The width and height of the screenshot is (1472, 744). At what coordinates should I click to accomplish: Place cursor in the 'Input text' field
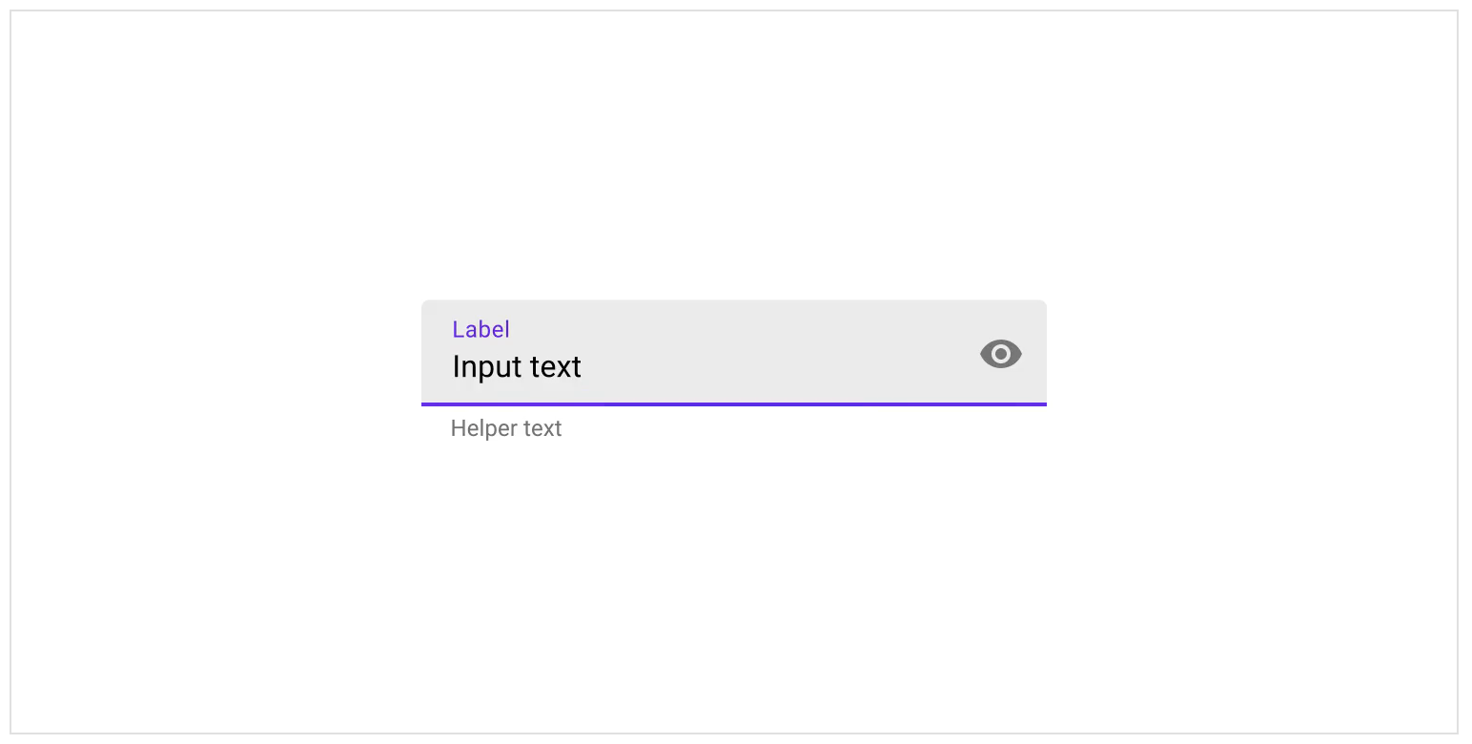coord(517,366)
